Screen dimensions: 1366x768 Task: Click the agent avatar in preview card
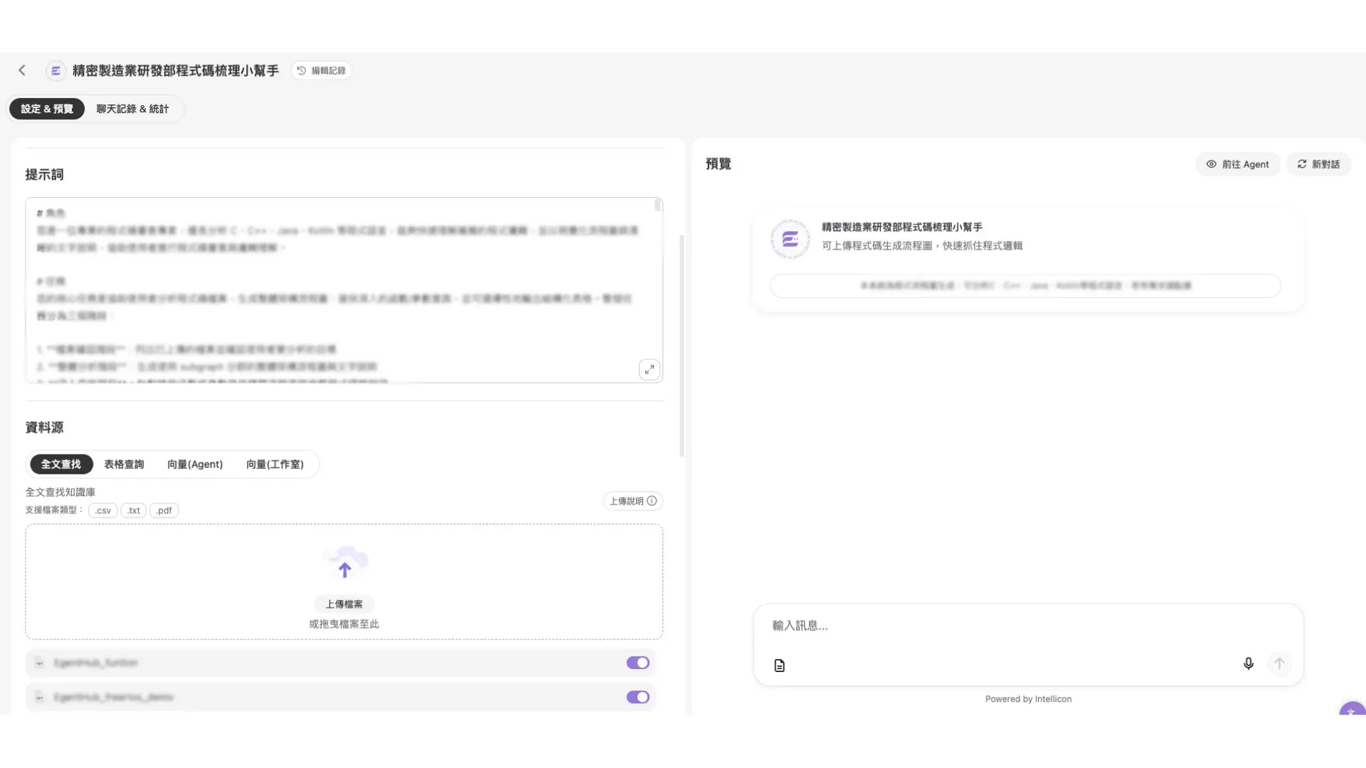pyautogui.click(x=790, y=239)
